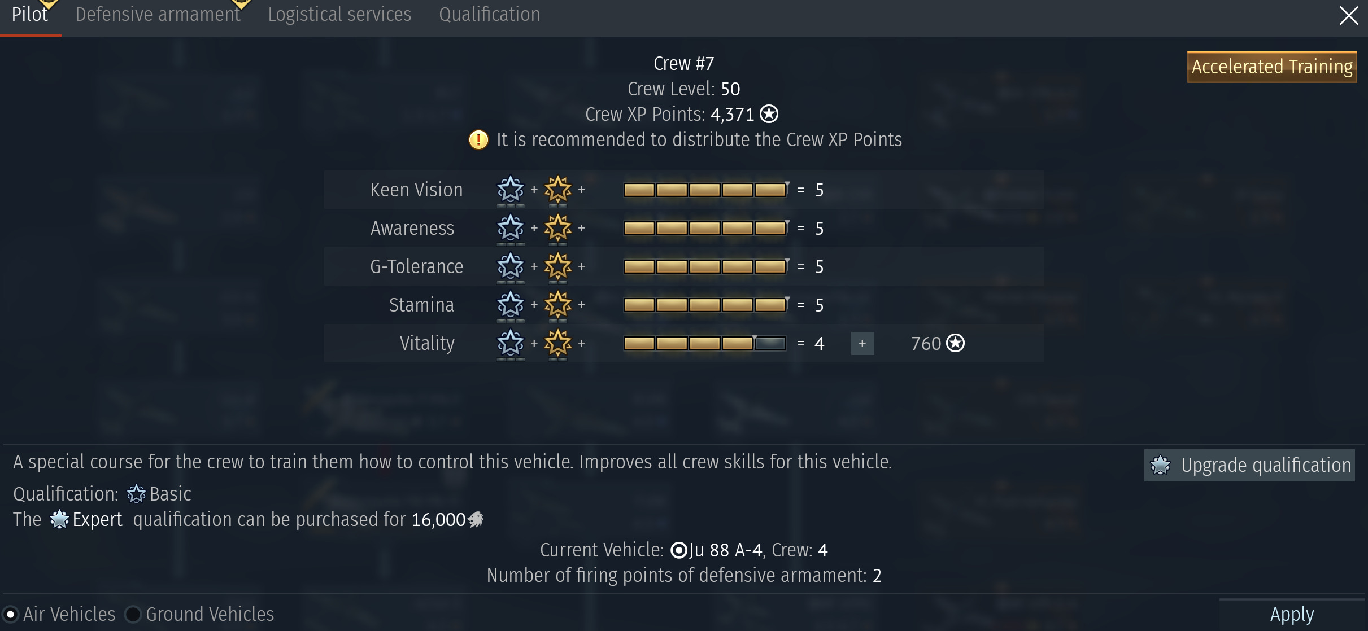The width and height of the screenshot is (1368, 631).
Task: Click the gold star icon for Awareness
Action: click(557, 228)
